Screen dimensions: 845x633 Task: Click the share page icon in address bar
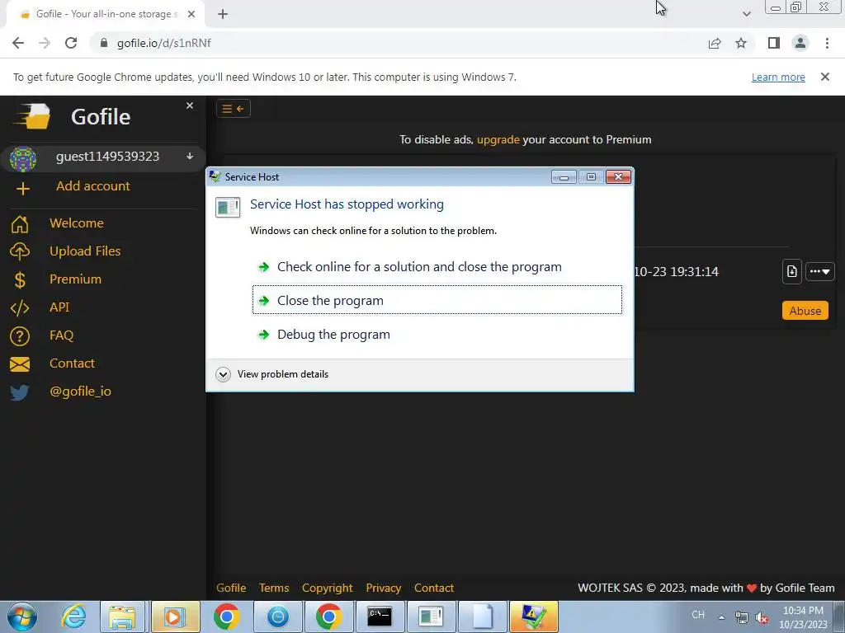click(x=715, y=43)
